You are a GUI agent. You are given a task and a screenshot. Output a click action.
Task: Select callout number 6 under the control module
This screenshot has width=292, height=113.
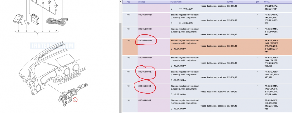click(x=35, y=31)
